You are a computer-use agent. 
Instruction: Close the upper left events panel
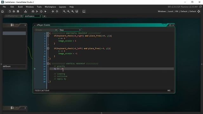click(25, 25)
